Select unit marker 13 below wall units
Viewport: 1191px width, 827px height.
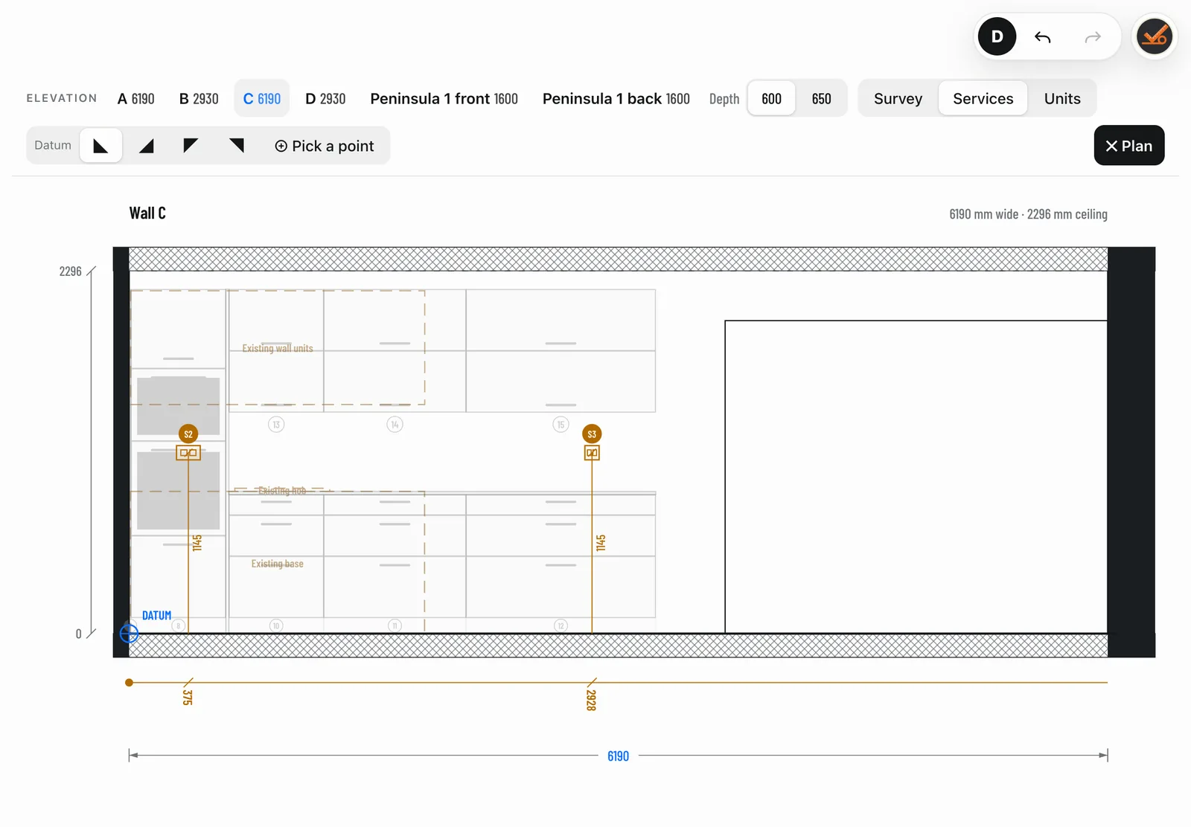pos(276,425)
